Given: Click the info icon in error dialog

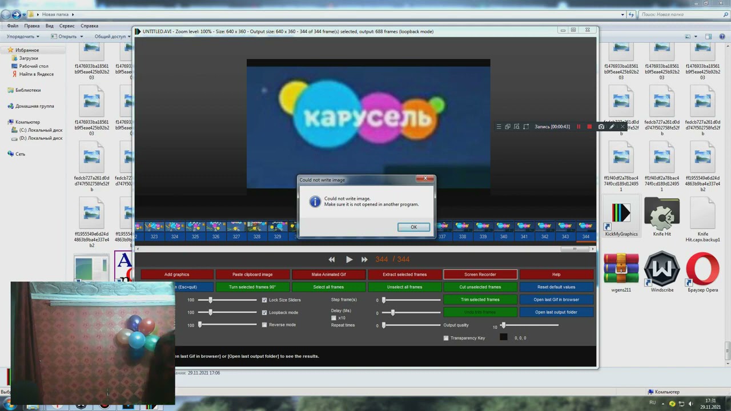Looking at the screenshot, I should tap(315, 202).
